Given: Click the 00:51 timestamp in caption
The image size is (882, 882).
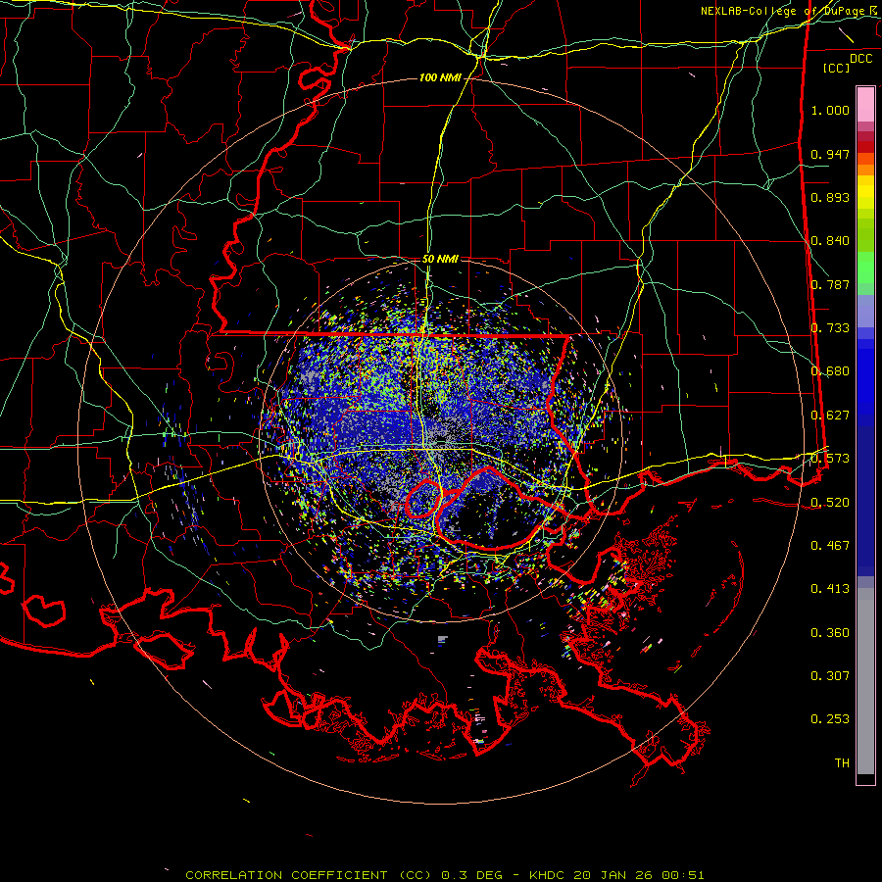Looking at the screenshot, I should (x=683, y=875).
